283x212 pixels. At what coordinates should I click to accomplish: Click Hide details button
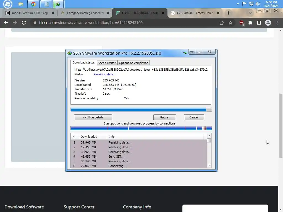(x=93, y=117)
